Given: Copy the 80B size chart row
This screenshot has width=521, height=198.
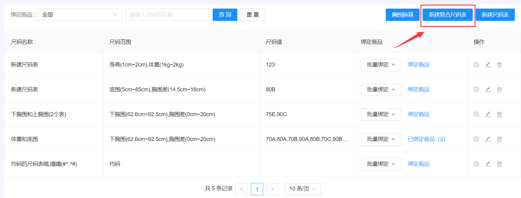Looking at the screenshot, I should (x=476, y=89).
